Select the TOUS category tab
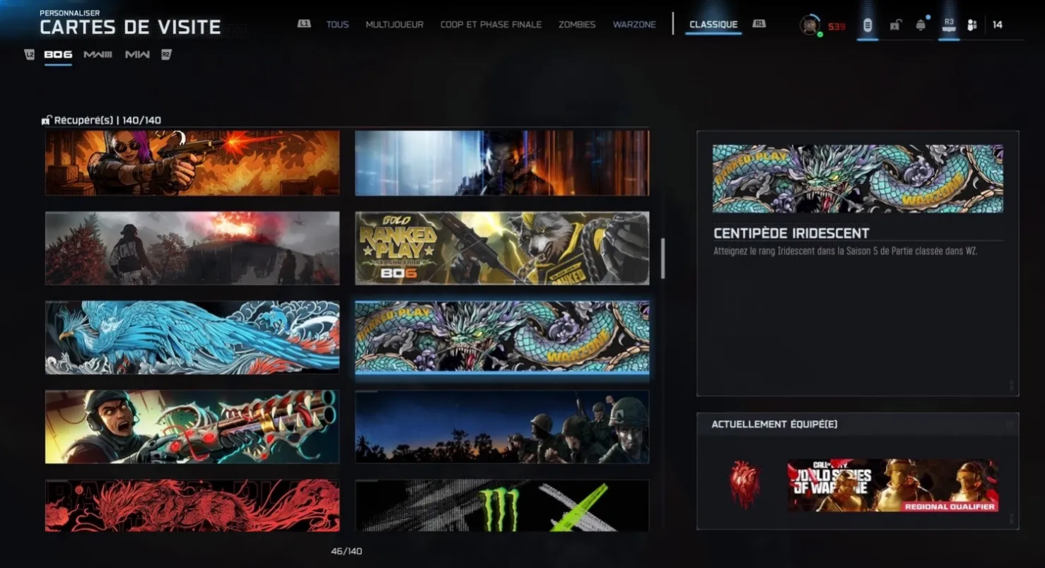 337,25
